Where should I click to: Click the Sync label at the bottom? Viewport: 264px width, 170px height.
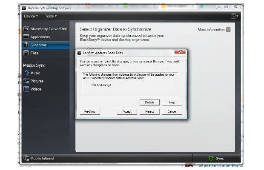220,158
